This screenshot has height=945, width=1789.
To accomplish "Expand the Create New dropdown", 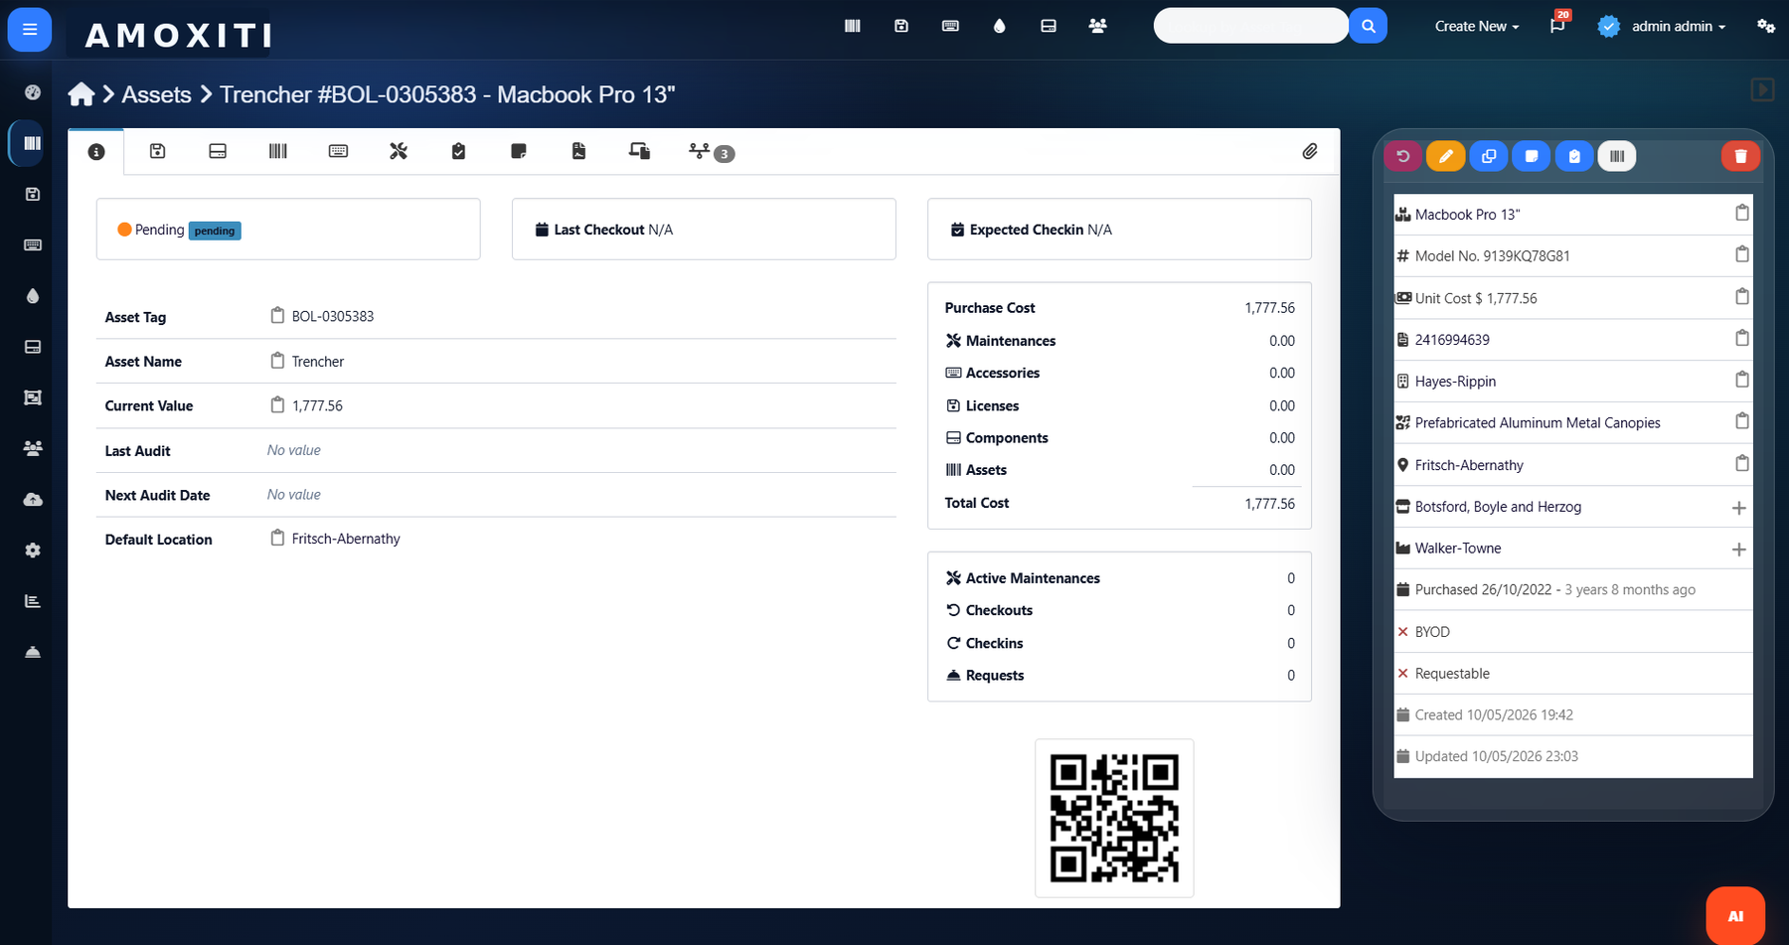I will (1477, 27).
